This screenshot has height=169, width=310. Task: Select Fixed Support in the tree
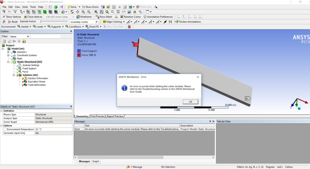pos(29,69)
